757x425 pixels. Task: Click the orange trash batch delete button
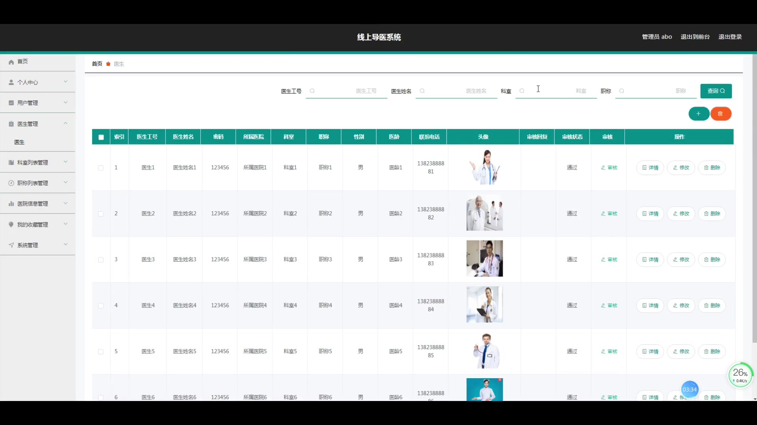point(720,114)
